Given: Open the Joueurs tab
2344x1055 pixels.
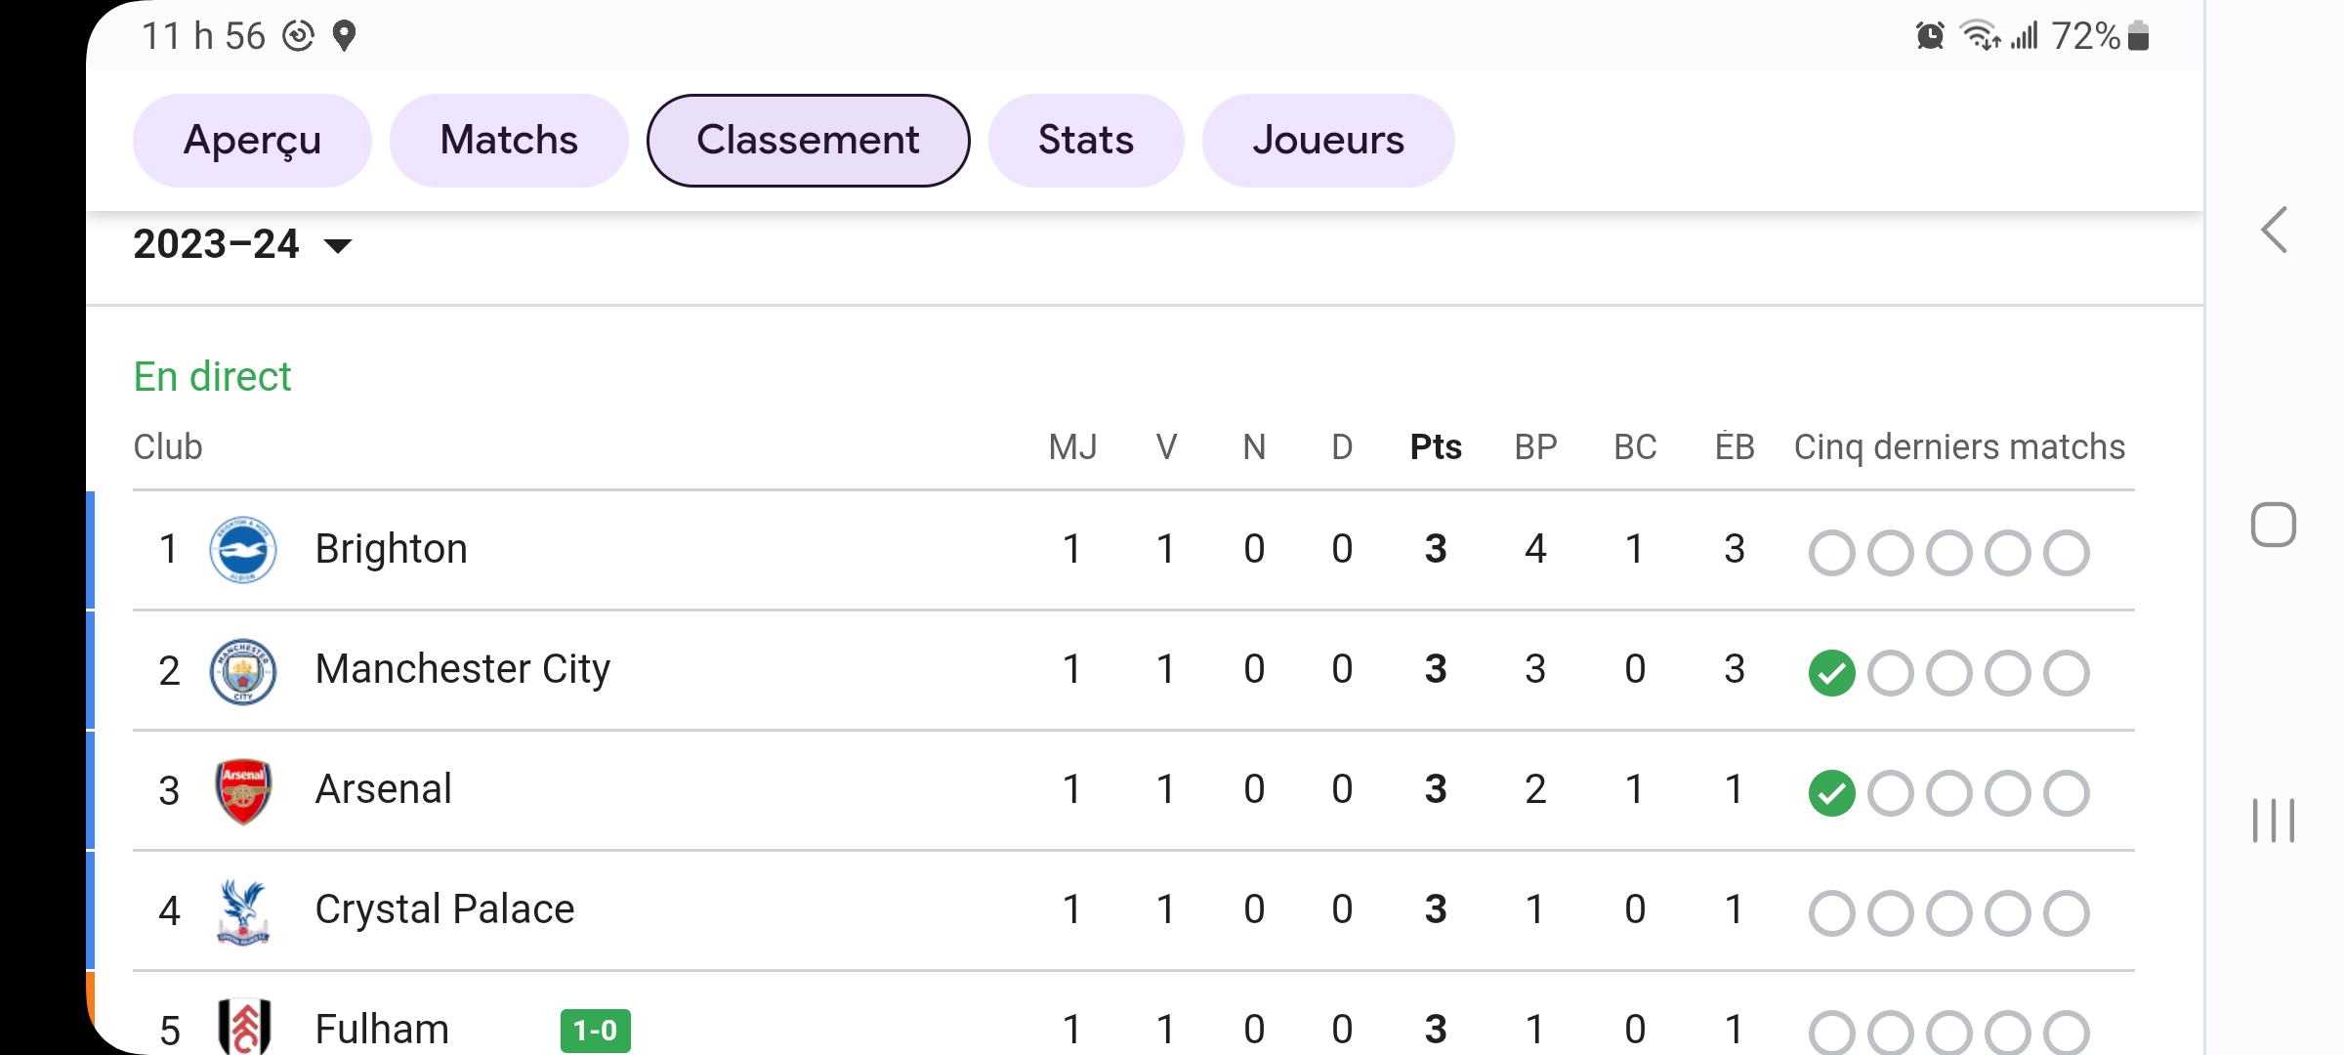Looking at the screenshot, I should pyautogui.click(x=1328, y=141).
